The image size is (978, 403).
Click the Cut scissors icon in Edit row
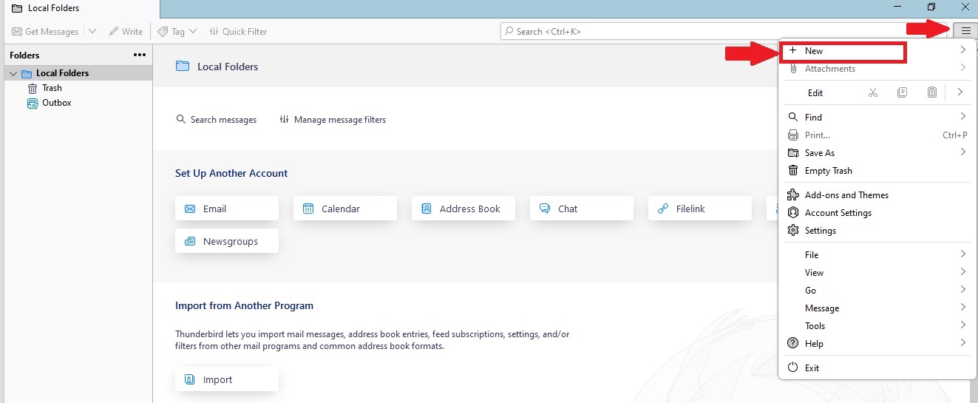pos(873,92)
